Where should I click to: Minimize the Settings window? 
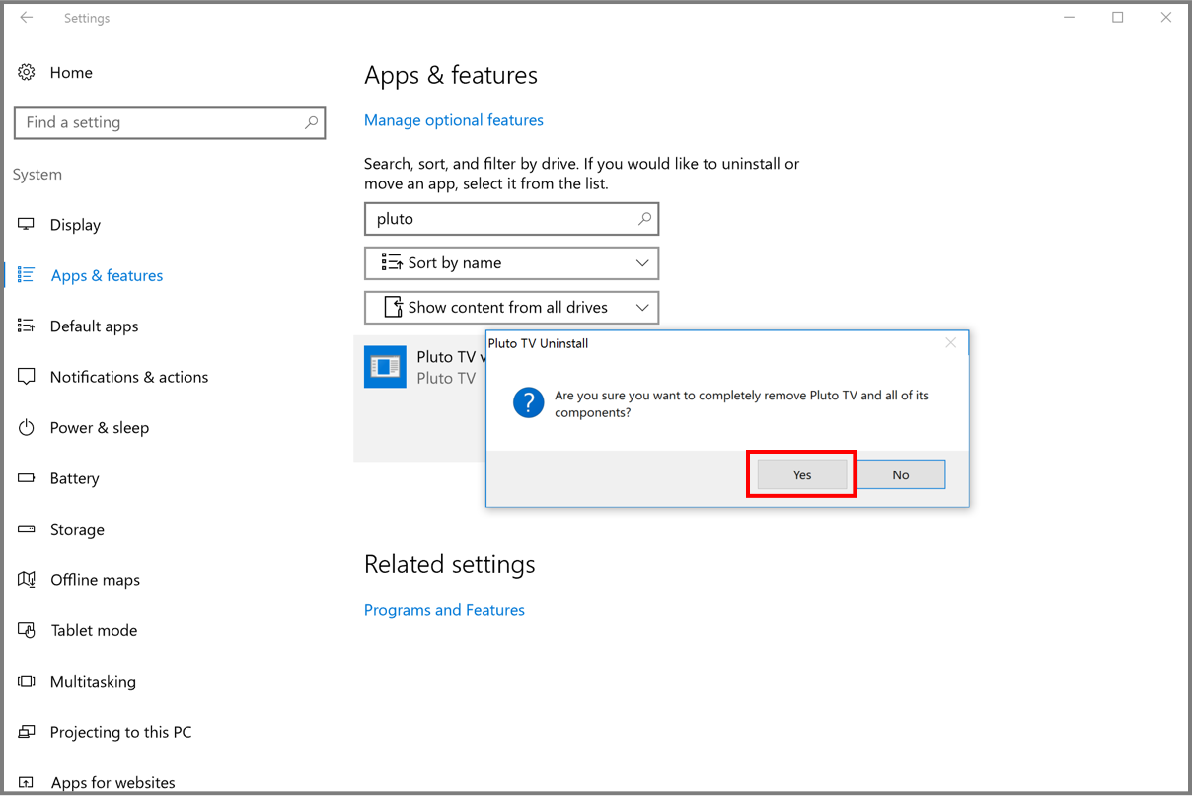(1071, 18)
